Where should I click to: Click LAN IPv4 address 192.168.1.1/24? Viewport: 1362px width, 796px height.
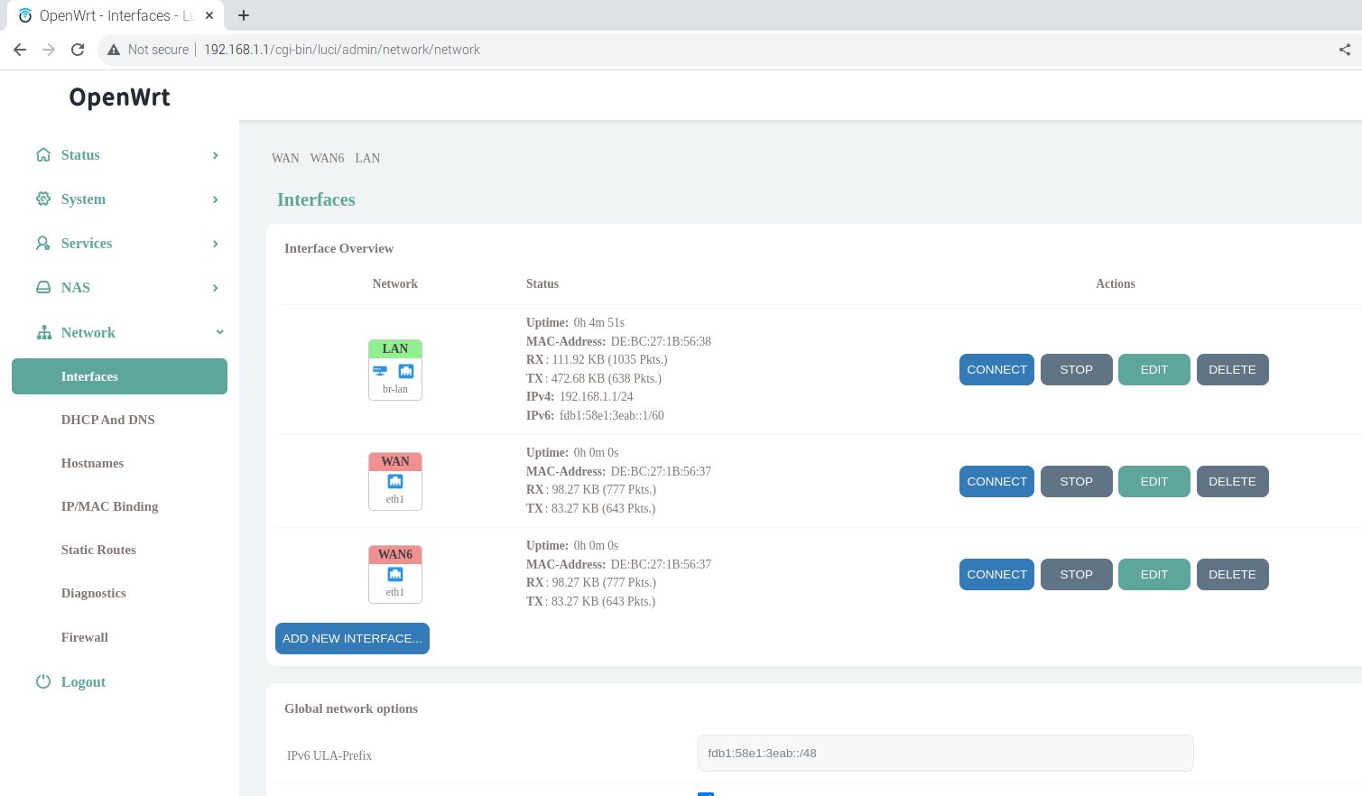pos(597,396)
